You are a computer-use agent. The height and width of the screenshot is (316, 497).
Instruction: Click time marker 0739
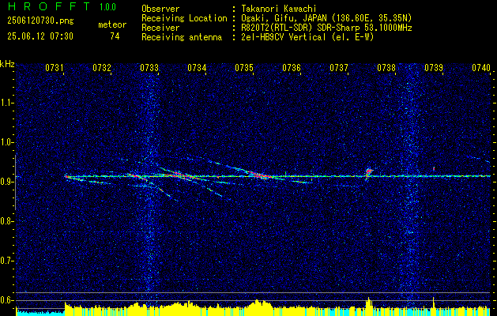tap(434, 67)
